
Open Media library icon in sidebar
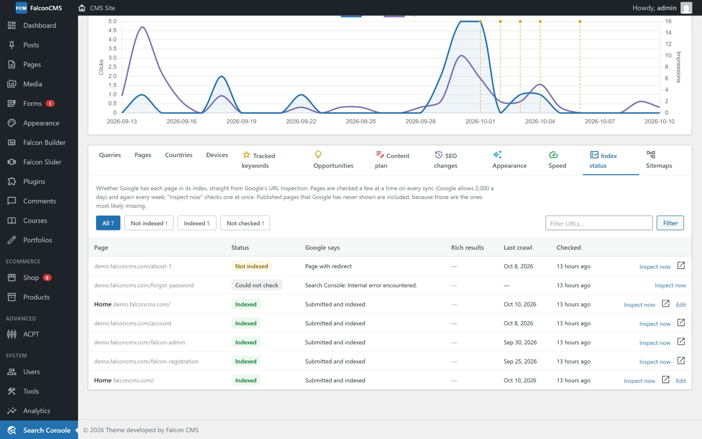[x=12, y=84]
